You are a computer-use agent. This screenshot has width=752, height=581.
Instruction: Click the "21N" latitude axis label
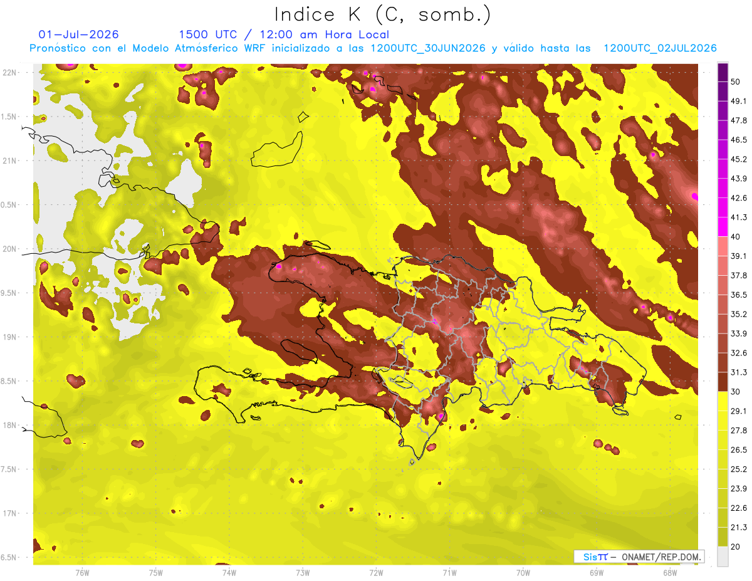[x=10, y=160]
